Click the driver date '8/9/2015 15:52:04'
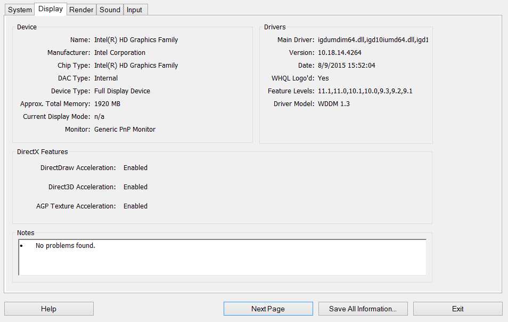This screenshot has height=322, width=508. point(346,66)
